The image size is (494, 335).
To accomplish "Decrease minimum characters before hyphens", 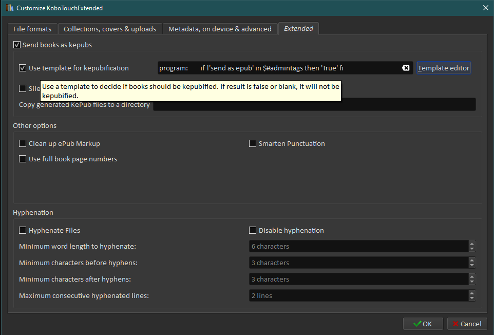I will point(472,266).
